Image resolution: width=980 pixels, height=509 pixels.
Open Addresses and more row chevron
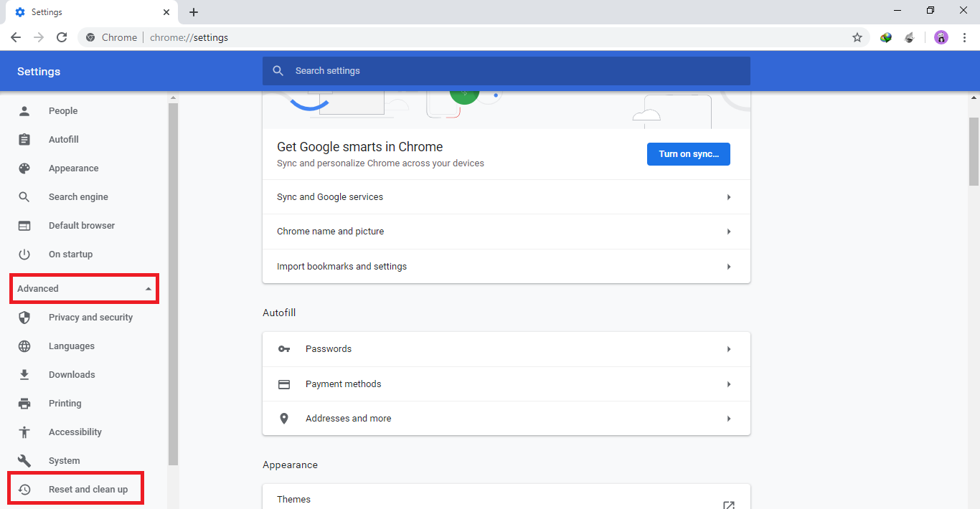[729, 419]
